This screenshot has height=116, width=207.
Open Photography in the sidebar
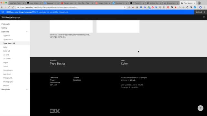point(8,82)
